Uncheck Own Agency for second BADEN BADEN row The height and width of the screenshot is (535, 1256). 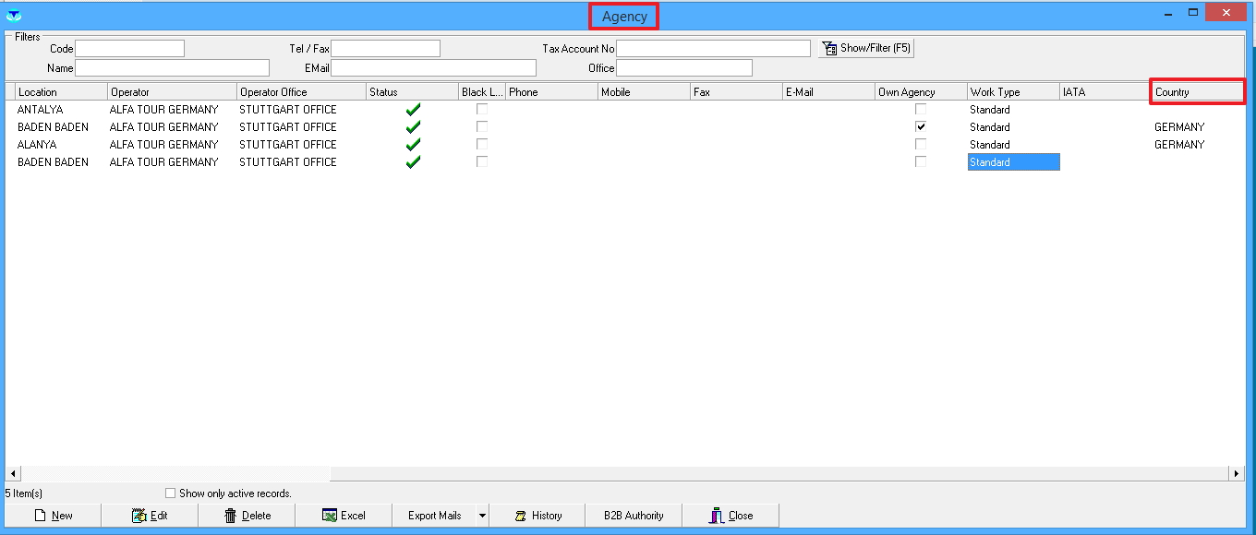pos(921,126)
